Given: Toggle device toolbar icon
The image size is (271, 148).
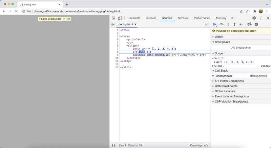Looking at the screenshot, I should [x=120, y=18].
